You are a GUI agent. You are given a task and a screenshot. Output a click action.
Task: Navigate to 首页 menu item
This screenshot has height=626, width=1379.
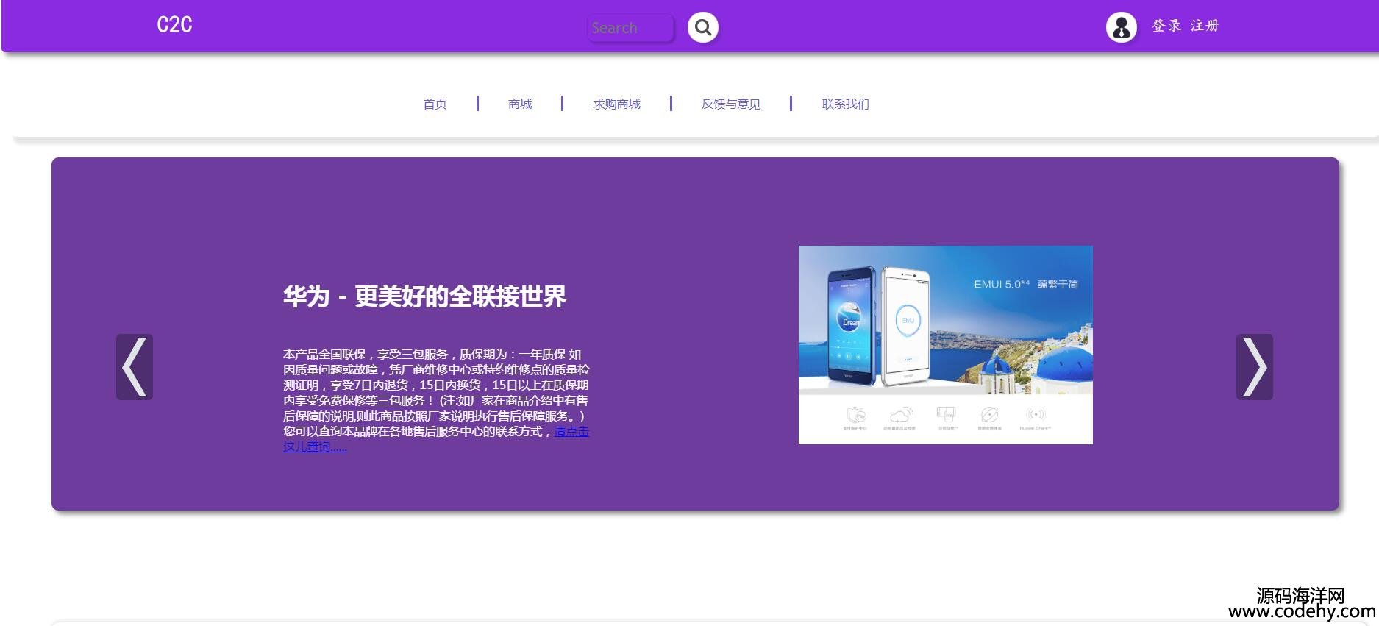pyautogui.click(x=435, y=104)
